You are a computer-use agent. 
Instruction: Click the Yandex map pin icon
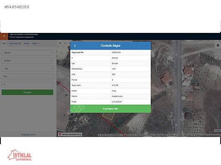tap(60, 135)
